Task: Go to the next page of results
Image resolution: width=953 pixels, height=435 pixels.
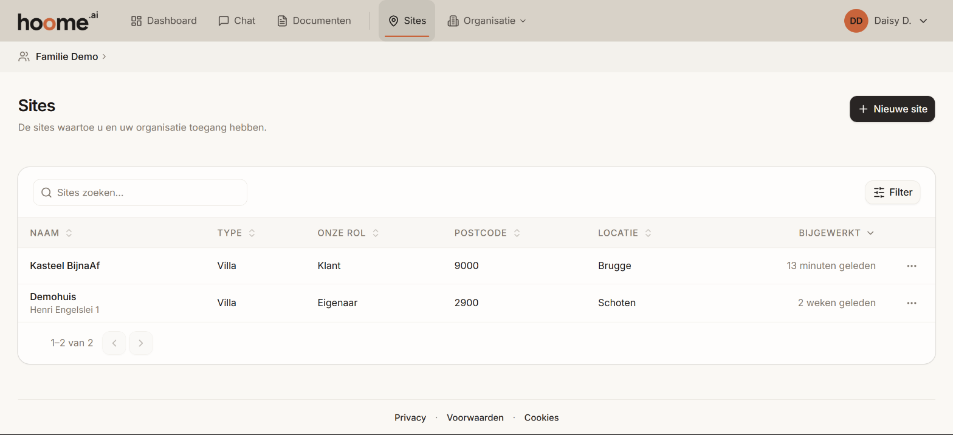Action: (x=141, y=343)
